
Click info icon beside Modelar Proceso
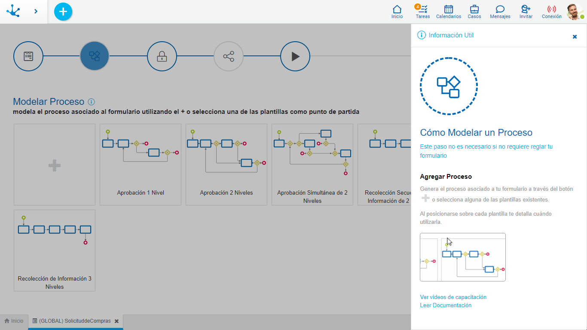(91, 102)
